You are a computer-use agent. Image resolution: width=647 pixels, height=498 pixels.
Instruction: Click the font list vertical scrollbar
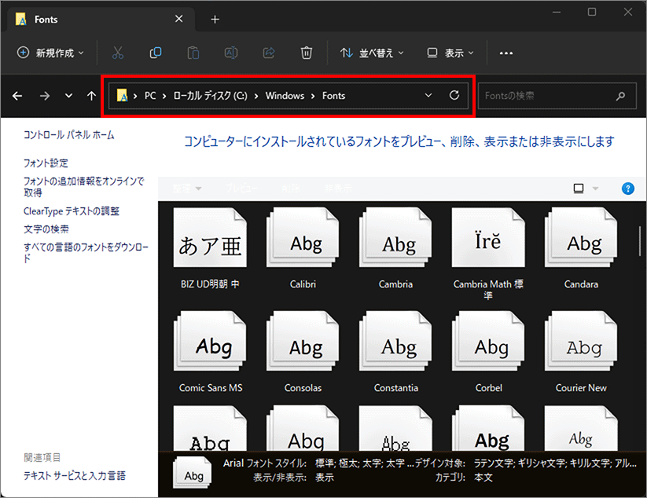641,241
